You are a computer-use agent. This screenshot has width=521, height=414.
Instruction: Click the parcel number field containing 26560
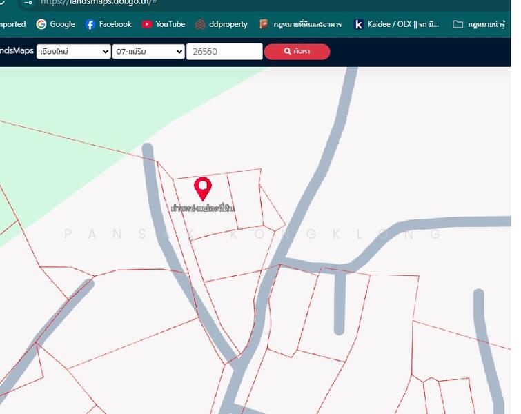[224, 52]
